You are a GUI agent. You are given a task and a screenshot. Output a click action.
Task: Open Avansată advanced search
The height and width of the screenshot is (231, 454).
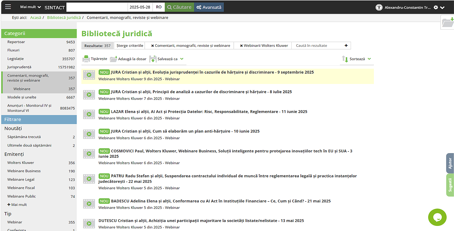click(x=209, y=7)
